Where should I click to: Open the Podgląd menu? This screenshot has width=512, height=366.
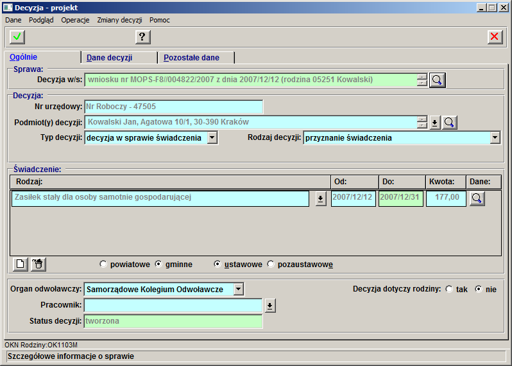[x=41, y=20]
